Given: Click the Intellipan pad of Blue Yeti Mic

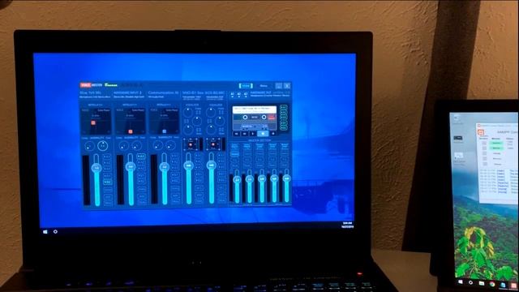Looking at the screenshot, I should coord(96,121).
